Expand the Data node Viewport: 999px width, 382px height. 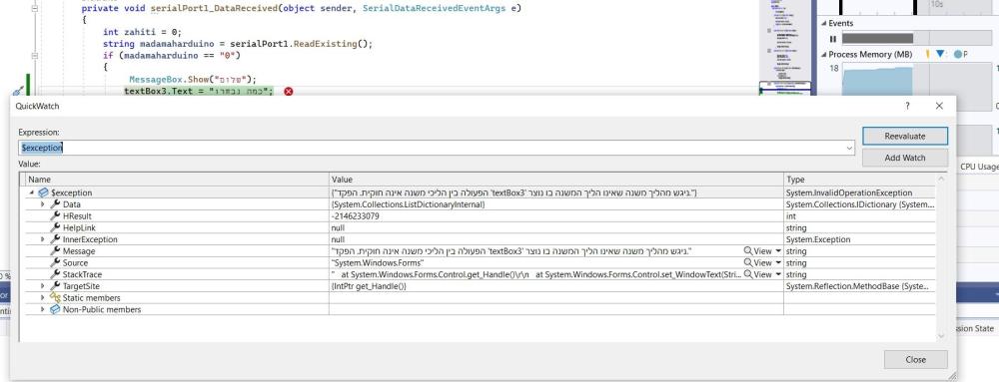[x=43, y=204]
